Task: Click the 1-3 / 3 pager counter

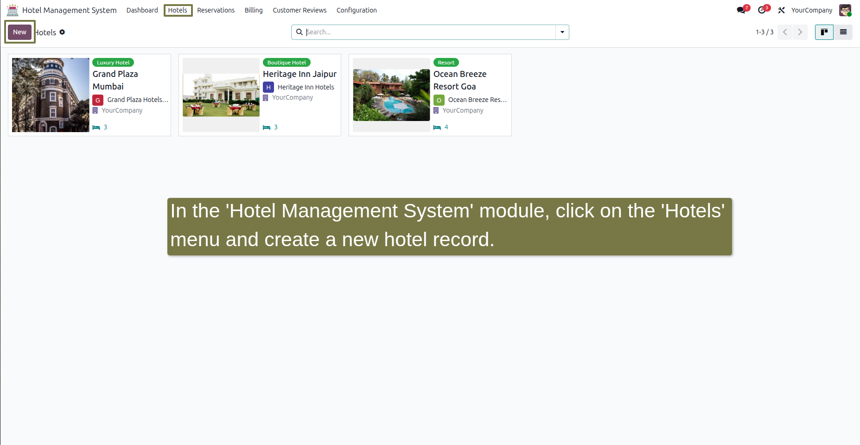Action: click(x=764, y=32)
